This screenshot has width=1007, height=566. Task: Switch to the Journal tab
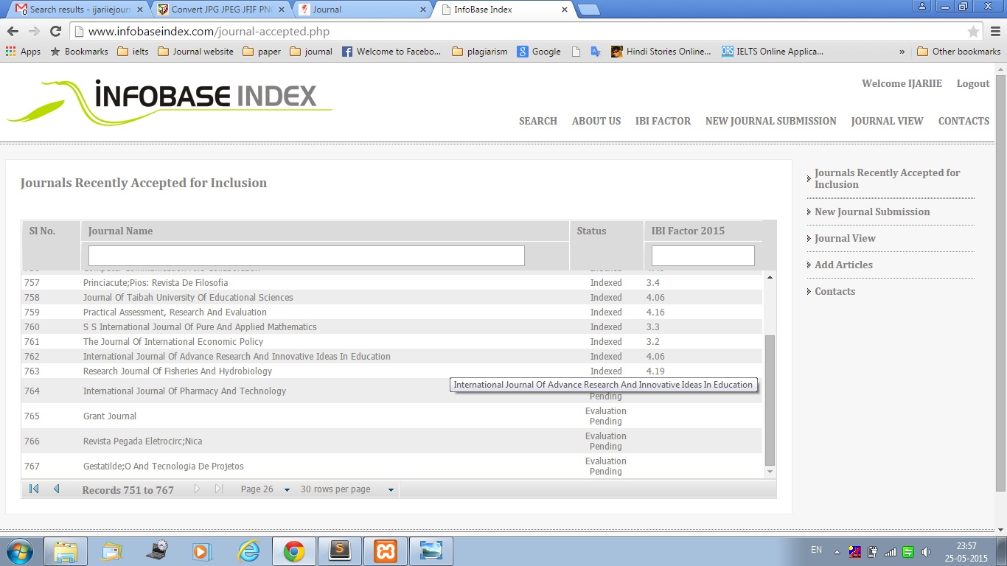click(x=361, y=10)
